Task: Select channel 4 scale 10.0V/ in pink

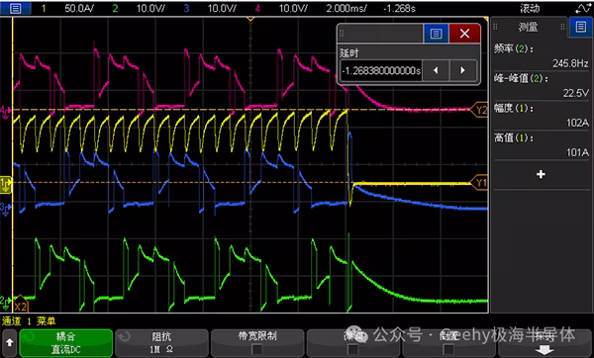Action: tap(293, 8)
